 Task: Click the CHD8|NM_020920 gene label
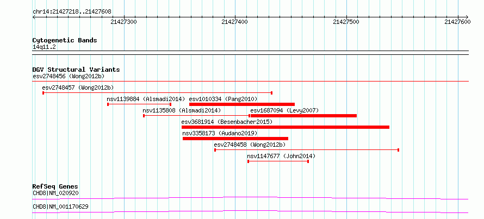coord(55,193)
